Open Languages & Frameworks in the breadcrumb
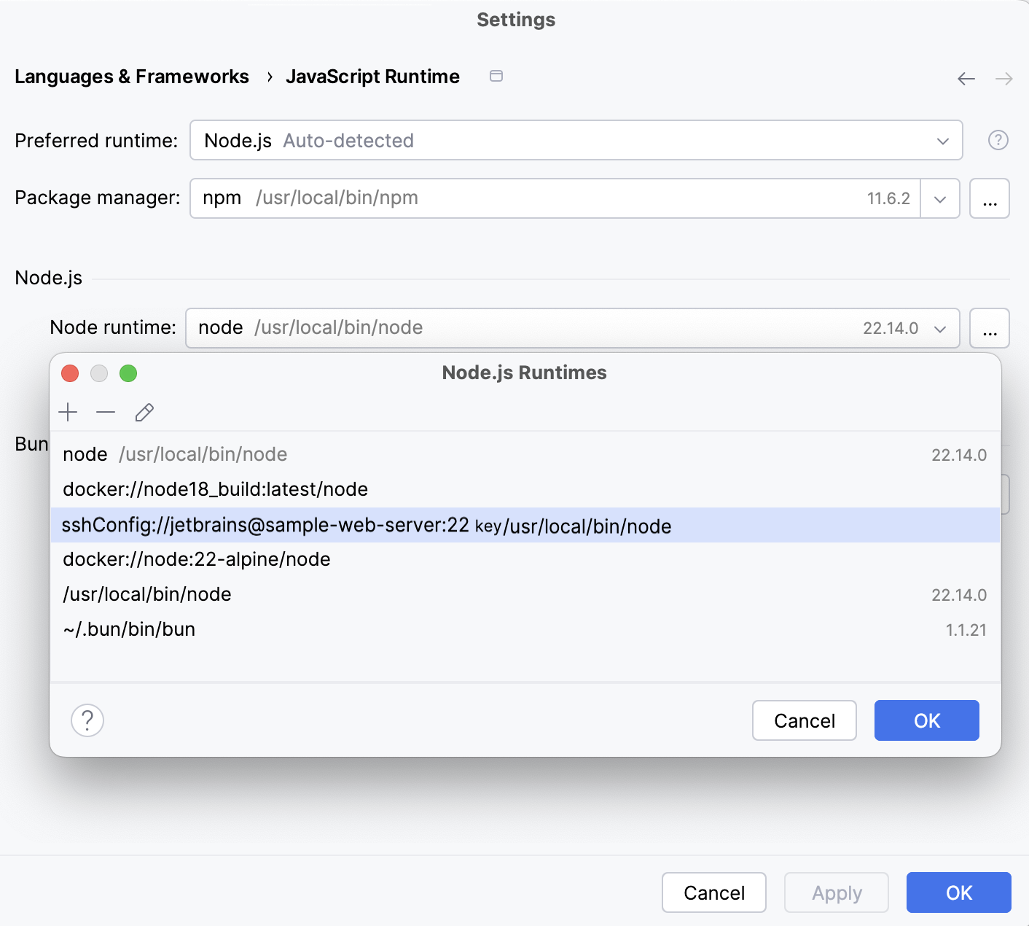1029x926 pixels. (x=132, y=76)
